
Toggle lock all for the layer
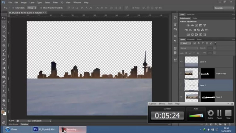198,53
